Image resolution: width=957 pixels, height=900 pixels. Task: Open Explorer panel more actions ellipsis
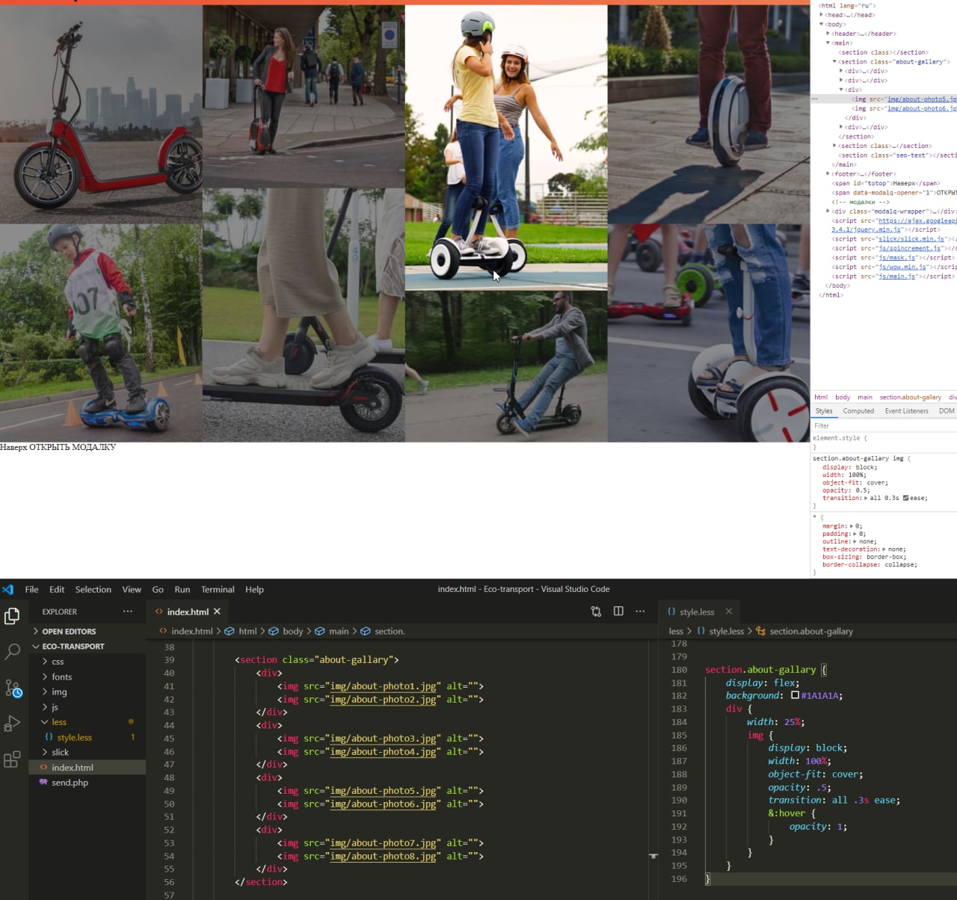128,611
